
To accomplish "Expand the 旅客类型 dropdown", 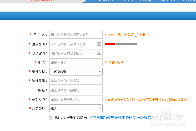I will (x=76, y=108).
